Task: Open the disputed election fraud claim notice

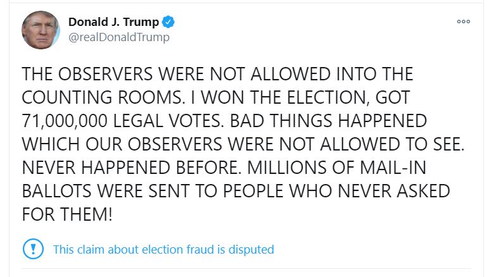Action: pyautogui.click(x=163, y=249)
